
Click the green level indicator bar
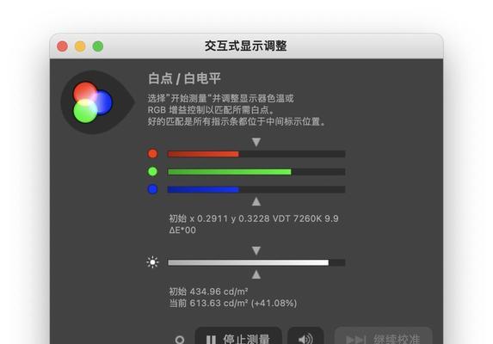256,172
